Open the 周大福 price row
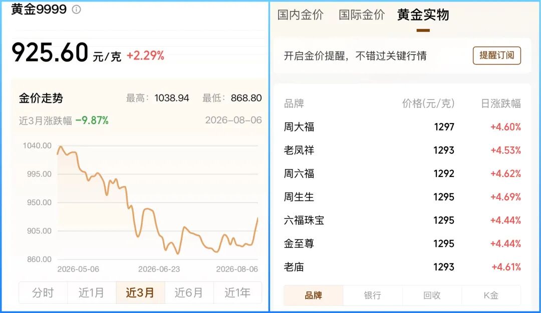The width and height of the screenshot is (541, 313). coord(402,126)
